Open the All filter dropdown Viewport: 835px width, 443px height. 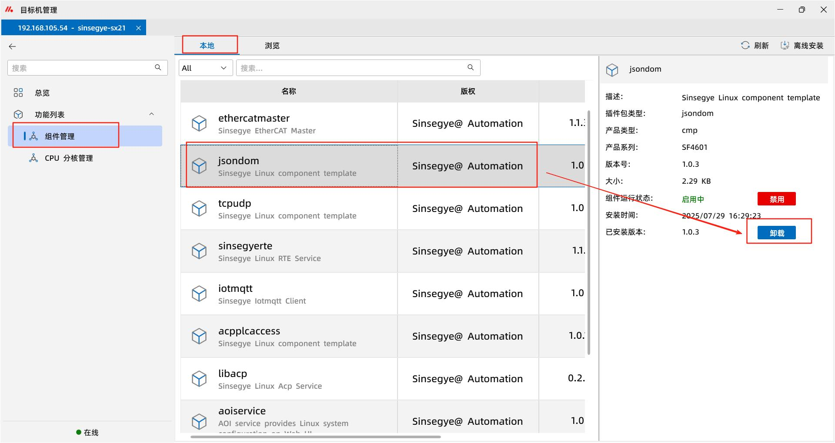pos(205,68)
